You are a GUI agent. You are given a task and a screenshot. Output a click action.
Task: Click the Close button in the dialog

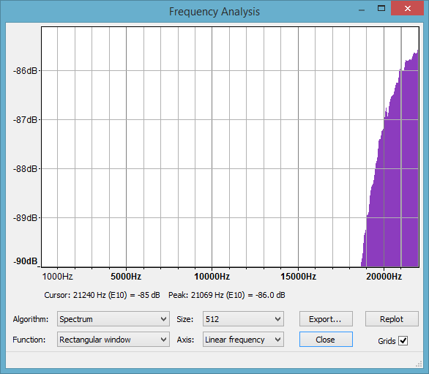tap(326, 340)
